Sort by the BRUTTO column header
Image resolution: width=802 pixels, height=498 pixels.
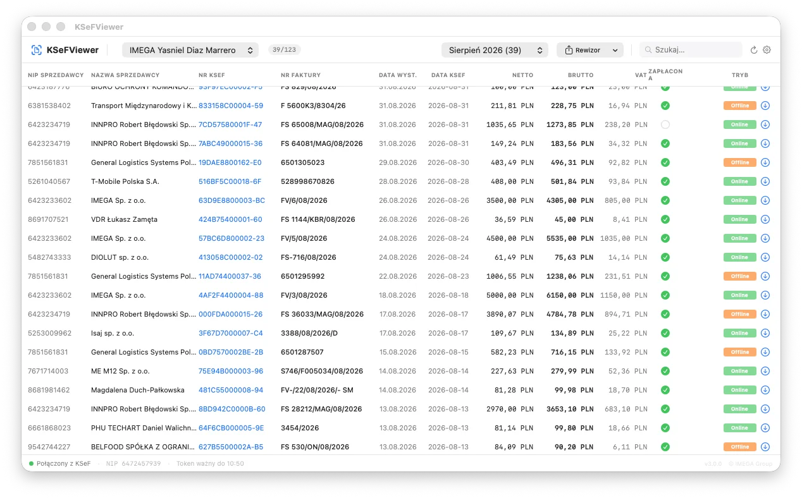click(x=581, y=75)
